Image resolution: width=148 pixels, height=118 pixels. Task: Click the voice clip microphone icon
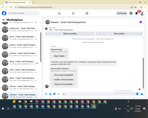click(46, 94)
